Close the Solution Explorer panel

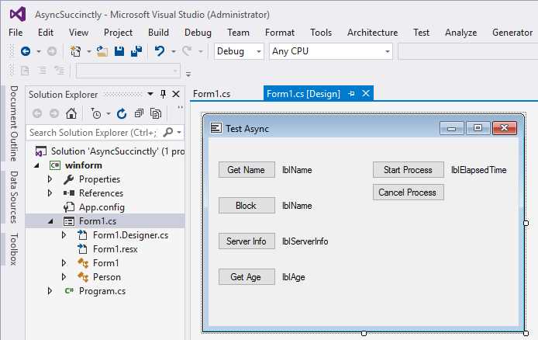176,94
